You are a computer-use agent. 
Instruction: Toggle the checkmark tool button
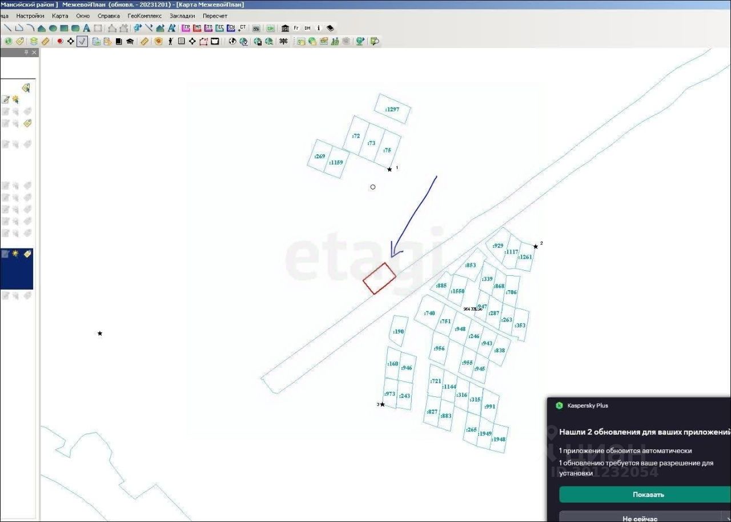(82, 41)
